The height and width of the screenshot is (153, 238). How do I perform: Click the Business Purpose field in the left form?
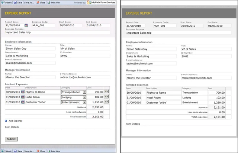coord(58,32)
